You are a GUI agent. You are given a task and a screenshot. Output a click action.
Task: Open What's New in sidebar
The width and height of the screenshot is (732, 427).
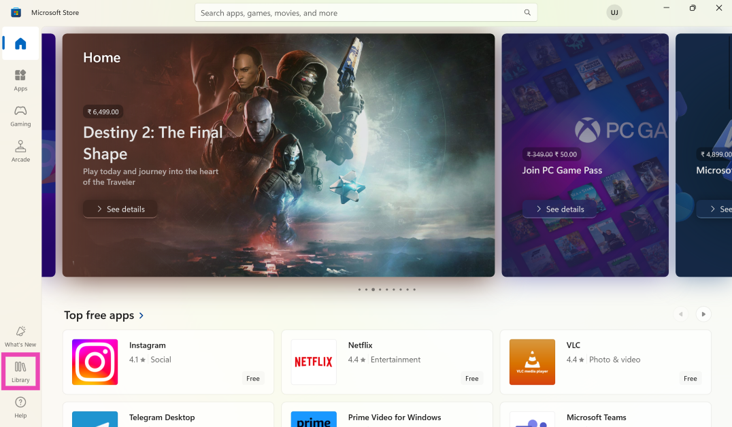(20, 337)
